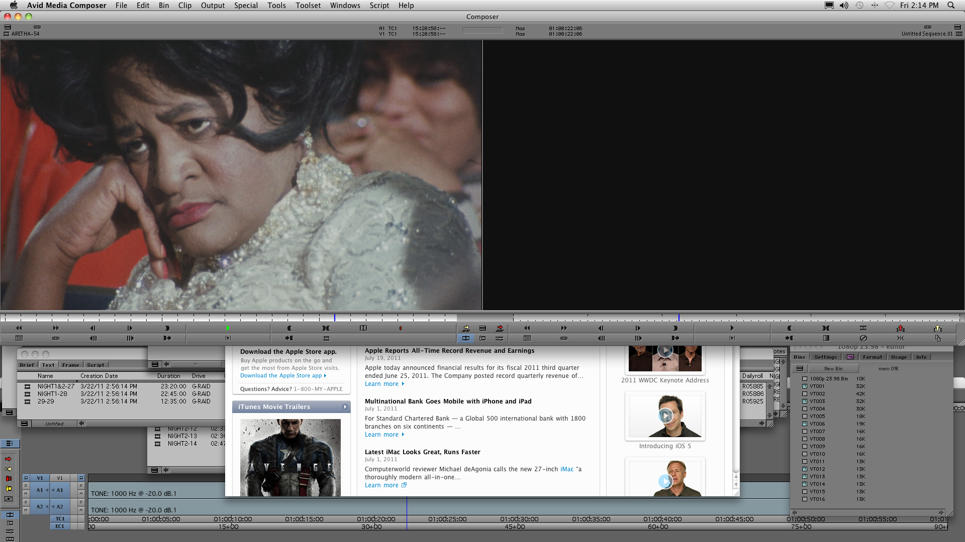
Task: Click the red Lift icon
Action: pyautogui.click(x=900, y=328)
